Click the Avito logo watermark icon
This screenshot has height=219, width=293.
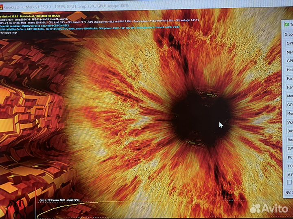(x=255, y=208)
